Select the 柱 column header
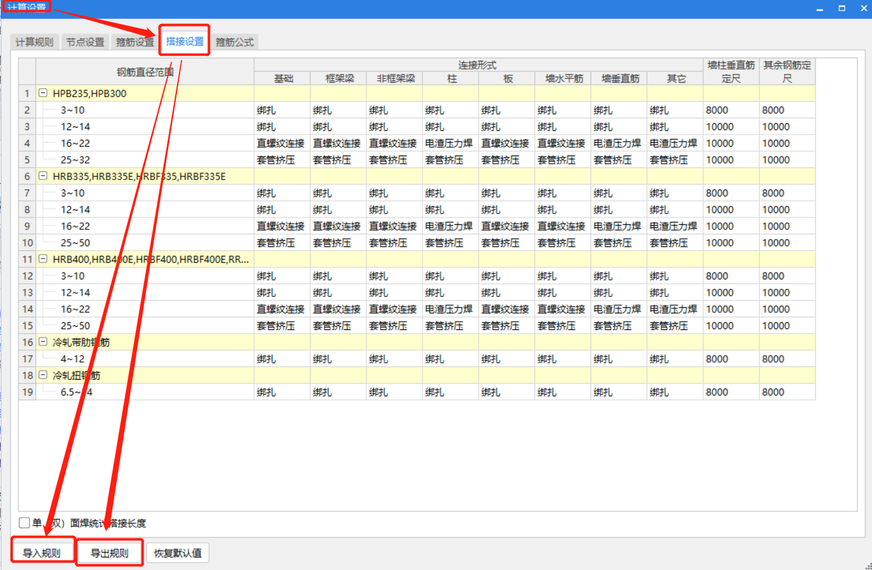Viewport: 872px width, 570px height. point(451,78)
